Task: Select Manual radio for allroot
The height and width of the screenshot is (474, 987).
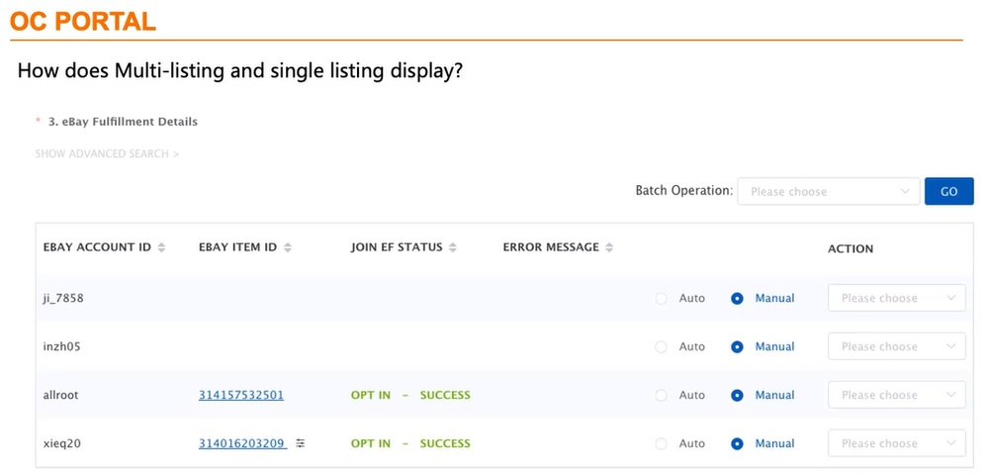Action: [x=737, y=395]
